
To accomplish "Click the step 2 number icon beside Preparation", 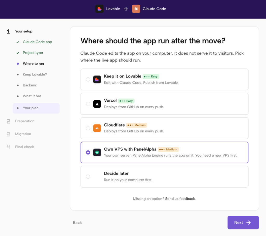I will coord(8,121).
